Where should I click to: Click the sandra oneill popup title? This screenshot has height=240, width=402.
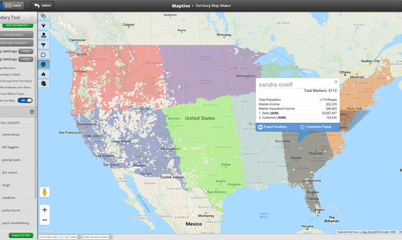point(276,85)
